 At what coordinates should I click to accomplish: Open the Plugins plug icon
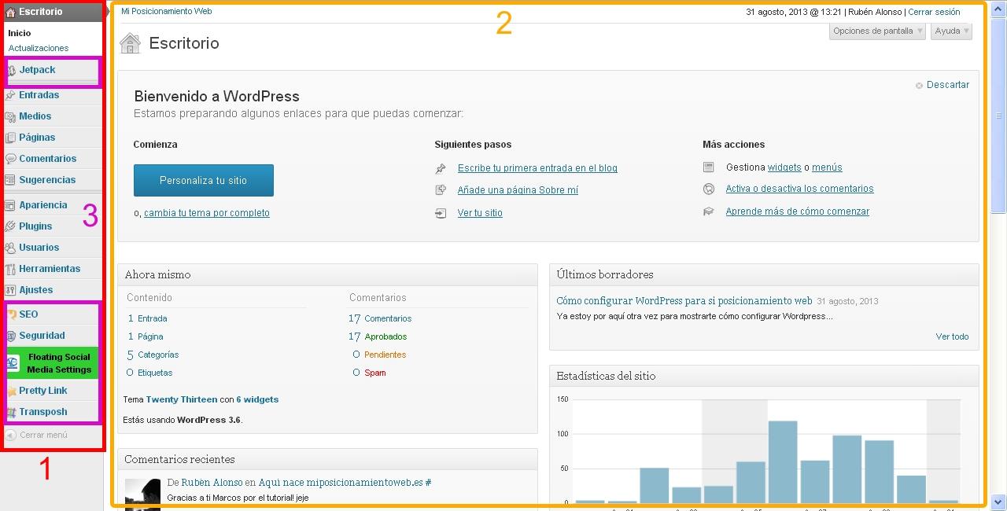click(x=11, y=226)
